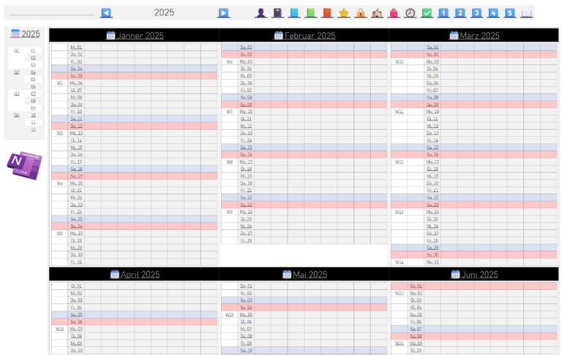The image size is (562, 355).
Task: Open day Sa. 07 in Juni
Action: tap(416, 329)
